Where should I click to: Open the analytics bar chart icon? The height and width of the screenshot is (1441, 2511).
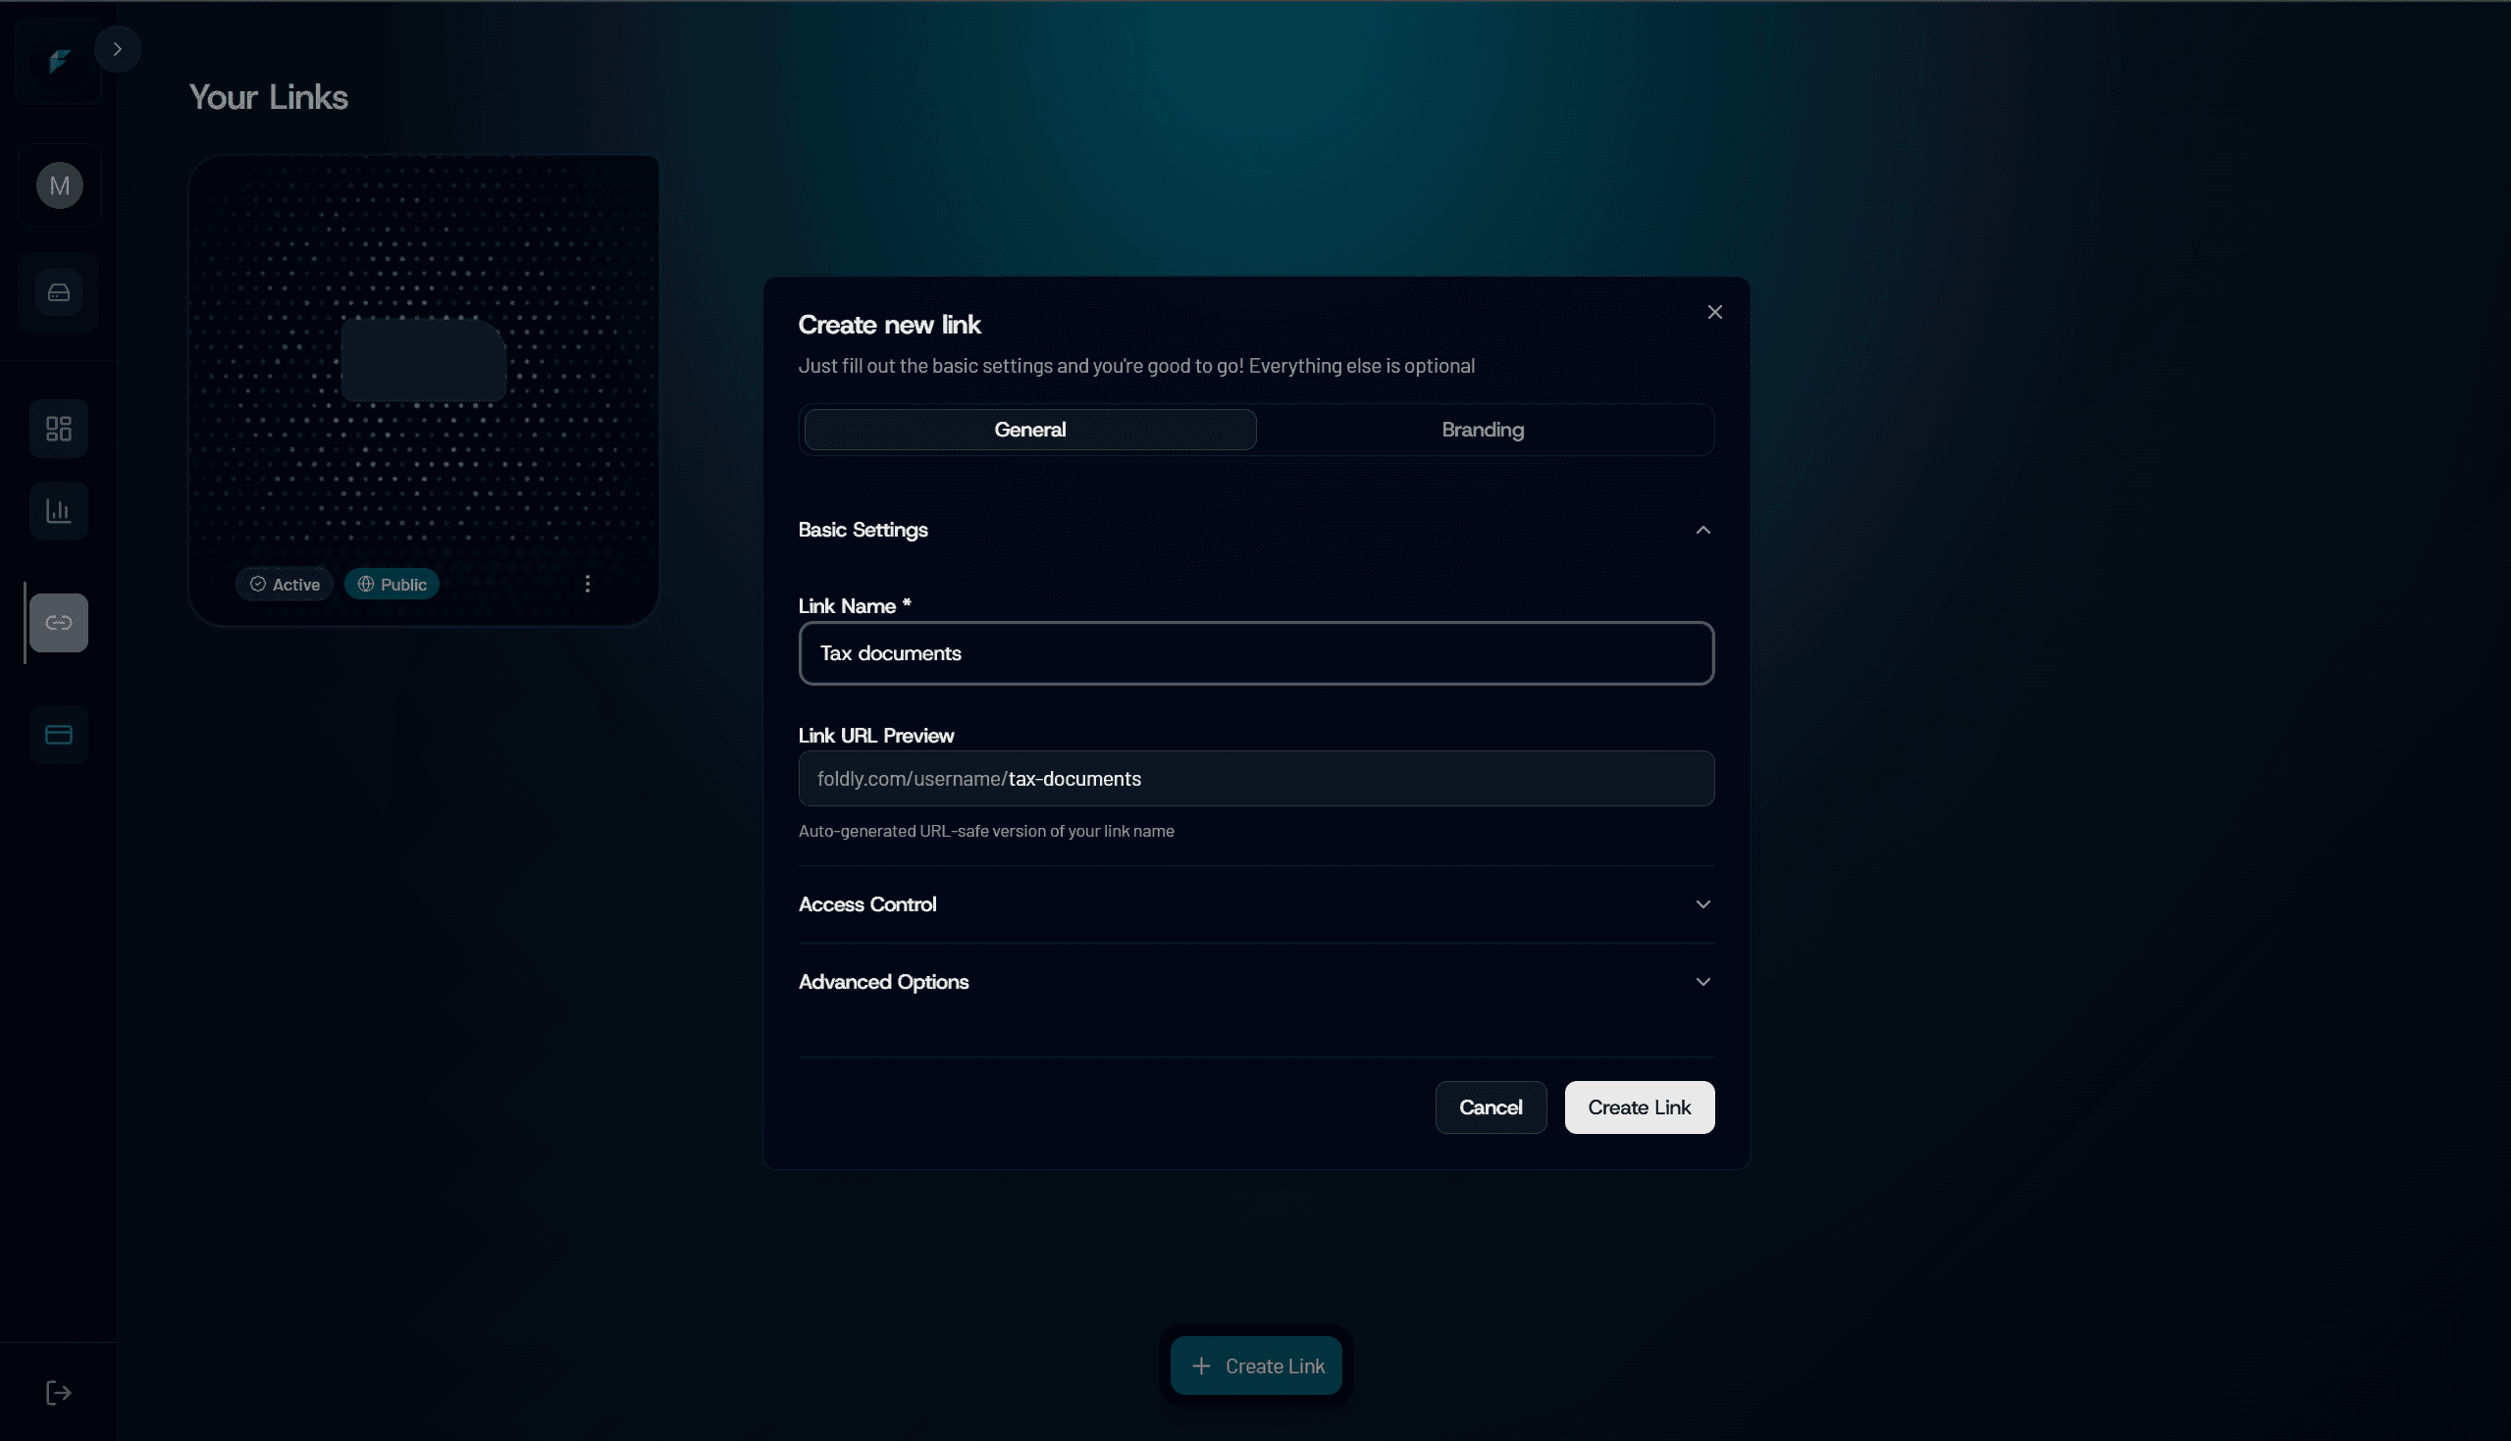pos(60,511)
